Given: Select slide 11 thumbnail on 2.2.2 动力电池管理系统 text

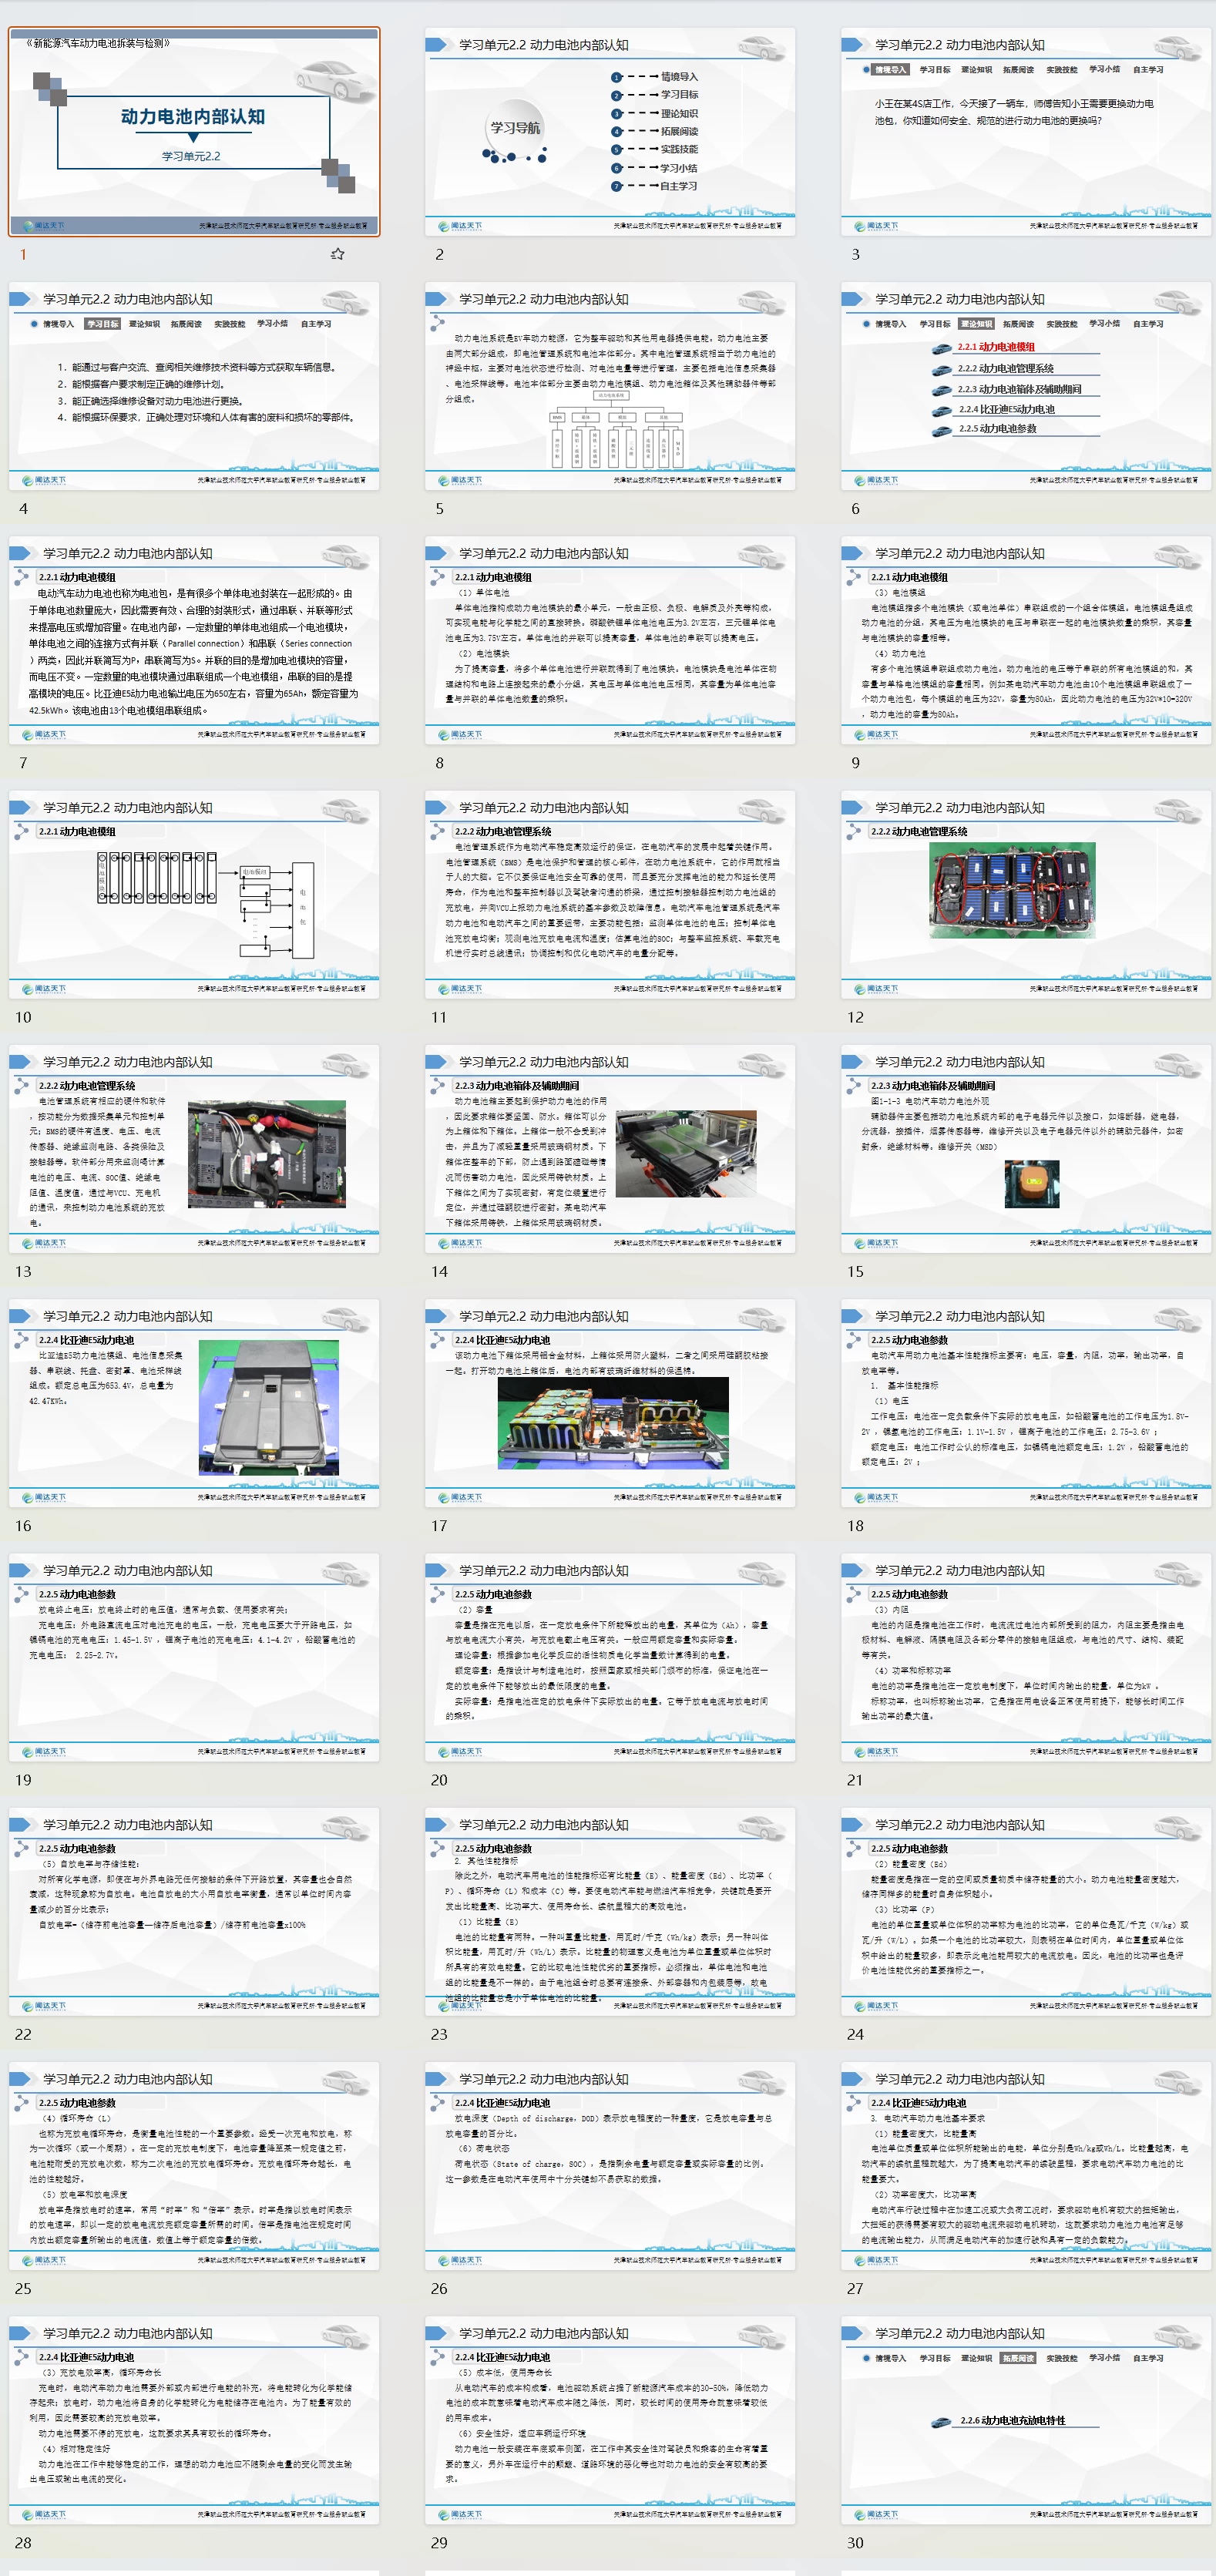Looking at the screenshot, I should coord(610,894).
